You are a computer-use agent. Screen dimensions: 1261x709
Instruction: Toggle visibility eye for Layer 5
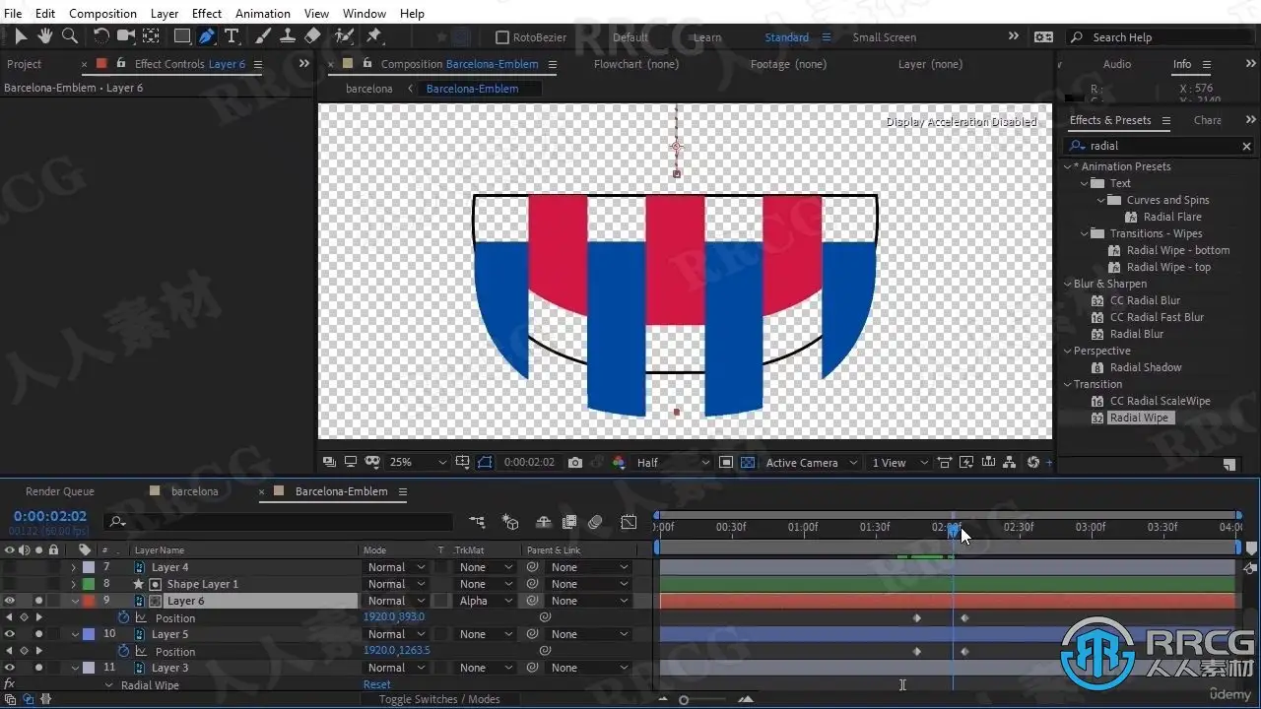(9, 634)
